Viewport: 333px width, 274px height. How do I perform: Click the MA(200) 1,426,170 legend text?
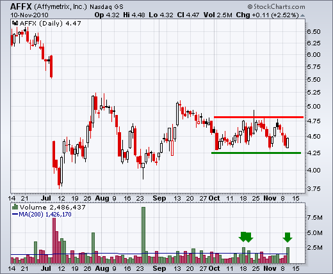point(45,214)
